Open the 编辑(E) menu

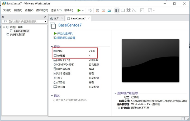point(18,10)
